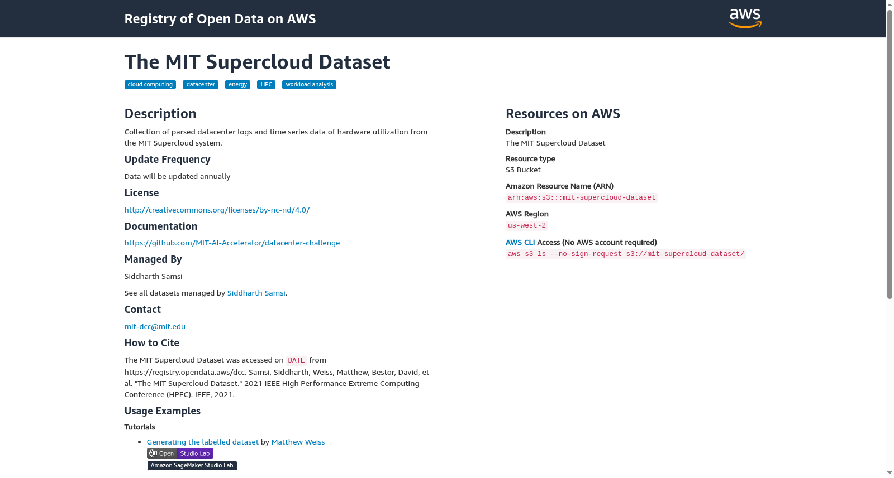This screenshot has height=478, width=894.
Task: Open the datacenter-challenge GitHub documentation link
Action: click(x=232, y=243)
